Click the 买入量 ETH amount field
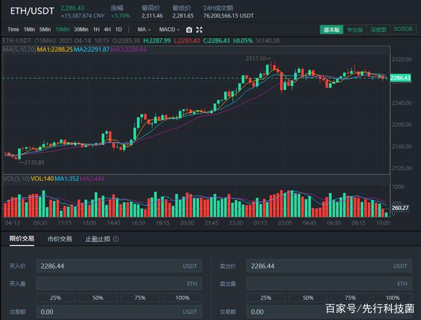The height and width of the screenshot is (320, 421). click(119, 284)
